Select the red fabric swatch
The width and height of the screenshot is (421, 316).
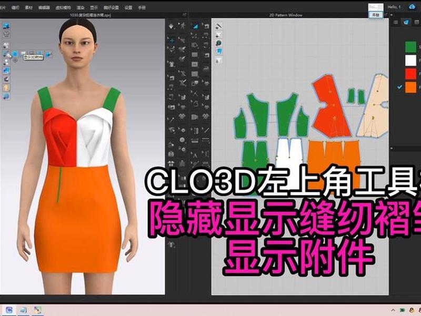click(x=410, y=74)
